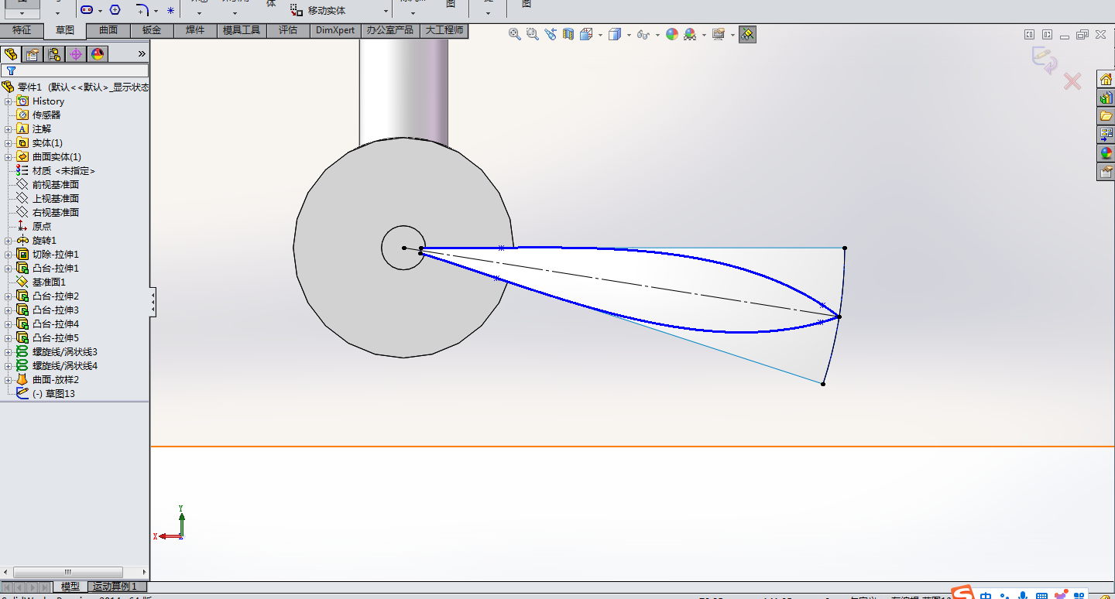Click the View Orientation cube icon
The width and height of the screenshot is (1115, 599).
(x=586, y=34)
